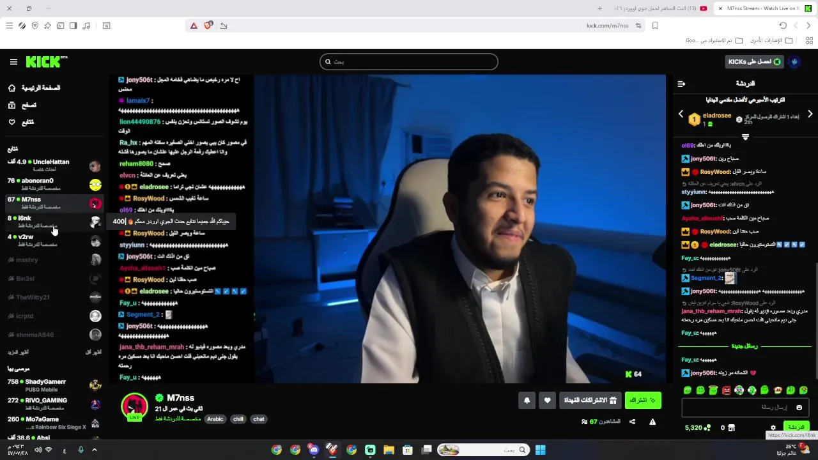Open Brave Rewards triangle icon
The height and width of the screenshot is (460, 818).
click(194, 26)
